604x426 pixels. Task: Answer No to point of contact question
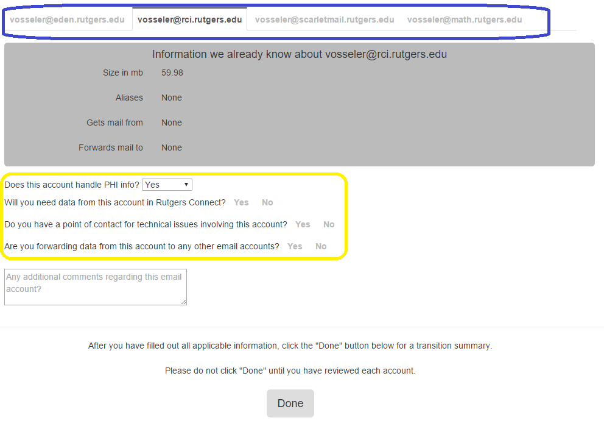pyautogui.click(x=329, y=224)
